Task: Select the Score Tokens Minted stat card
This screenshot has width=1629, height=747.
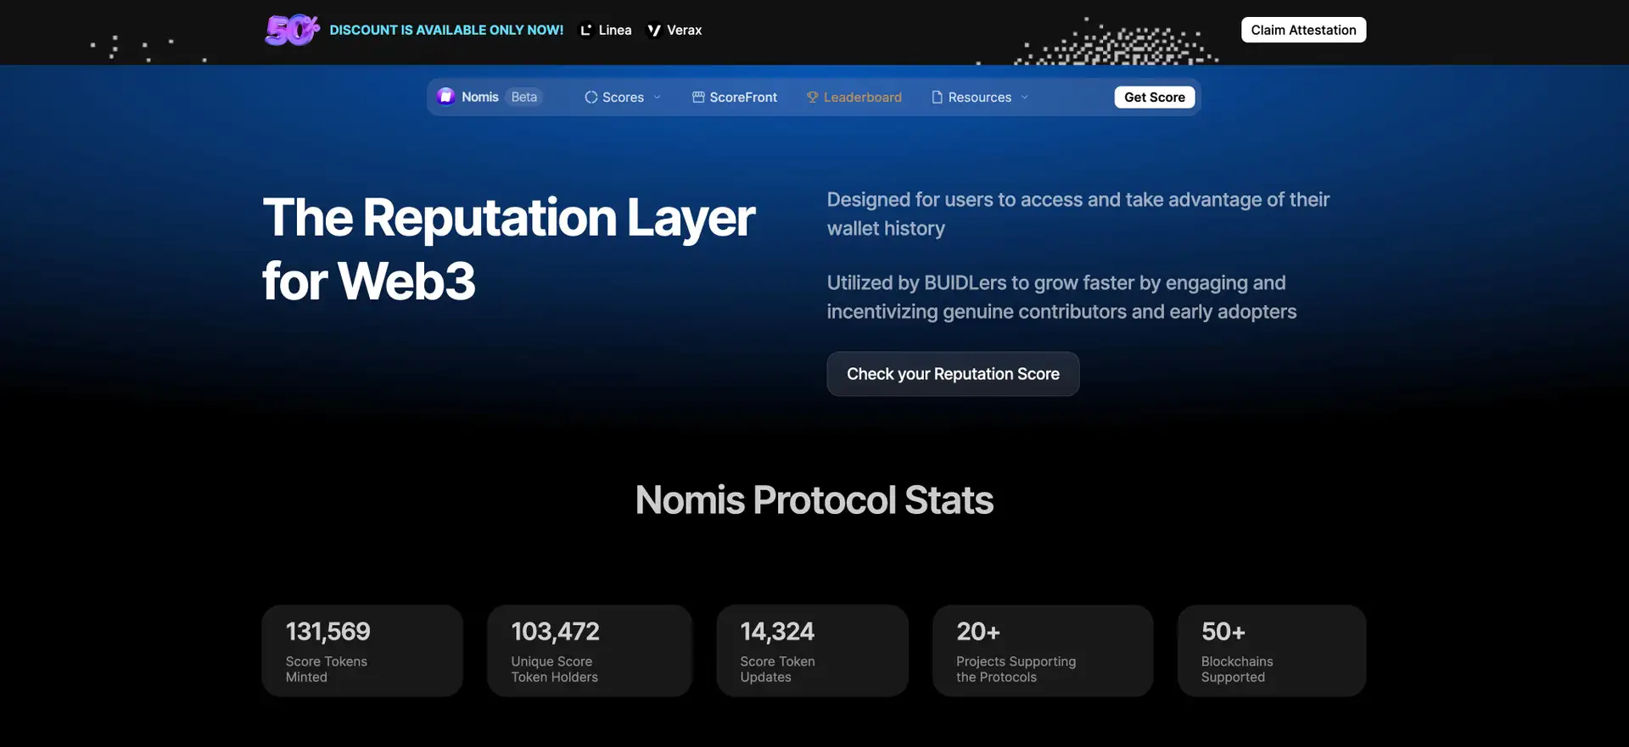Action: 362,650
